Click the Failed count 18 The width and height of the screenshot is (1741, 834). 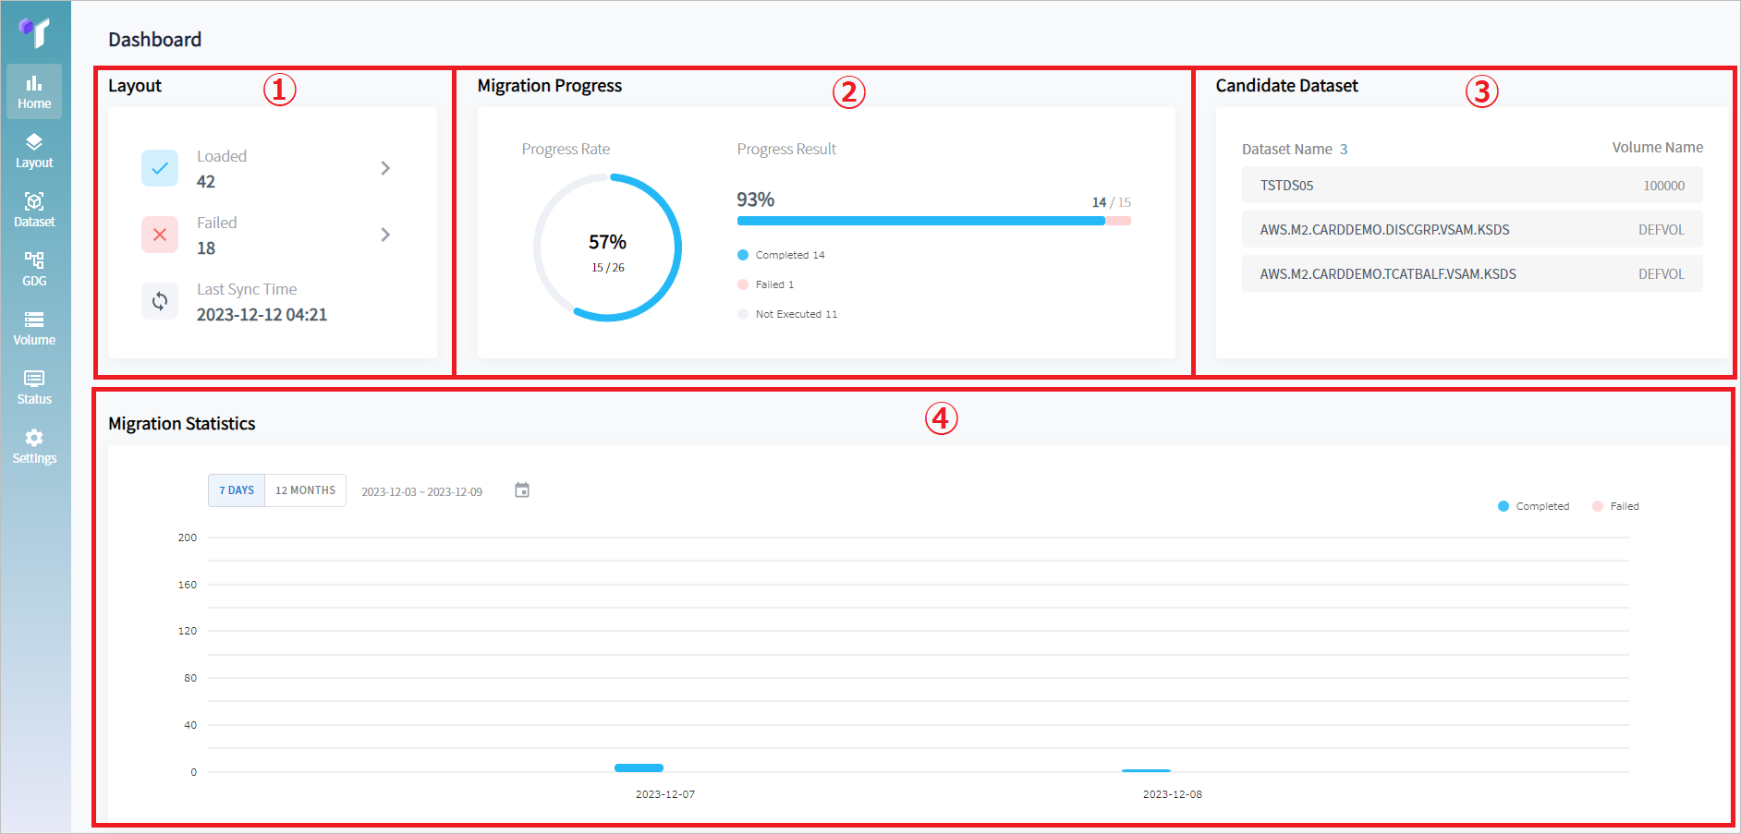coord(206,248)
